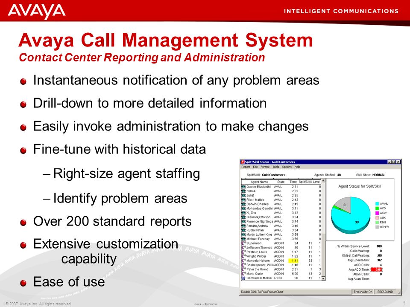Click the phone icon next to 50044
Screen dimensions: 410x307
point(243,191)
